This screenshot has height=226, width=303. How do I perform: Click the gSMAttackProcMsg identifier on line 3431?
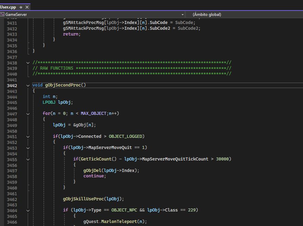(84, 23)
